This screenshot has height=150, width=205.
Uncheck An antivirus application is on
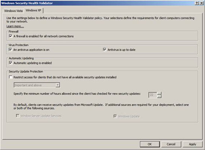coord(10,50)
